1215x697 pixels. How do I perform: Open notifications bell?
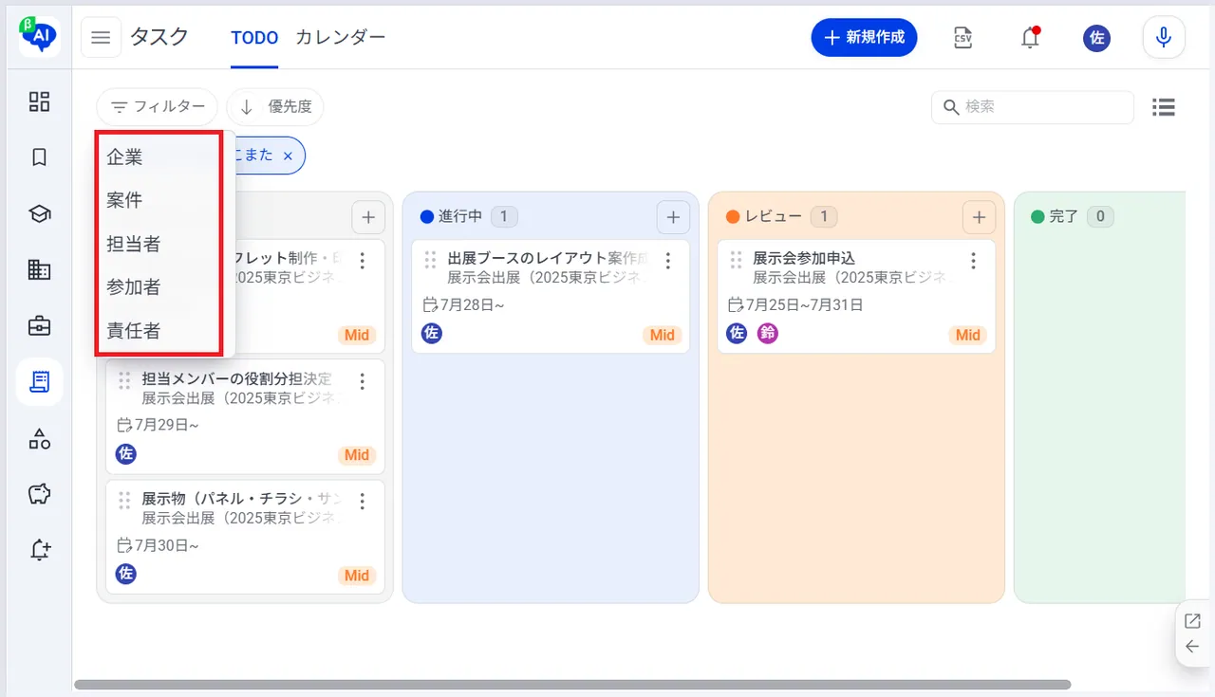tap(1030, 38)
